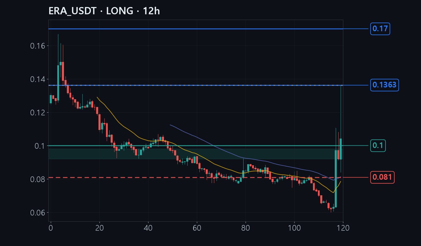Click the green 0.1 entry label
The image size is (421, 246).
(378, 146)
